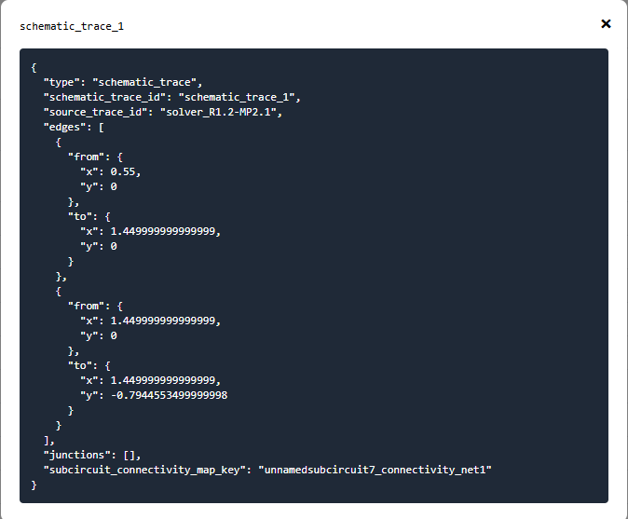Close the schematic_trace_1 dialog
The height and width of the screenshot is (519, 628).
click(x=606, y=24)
